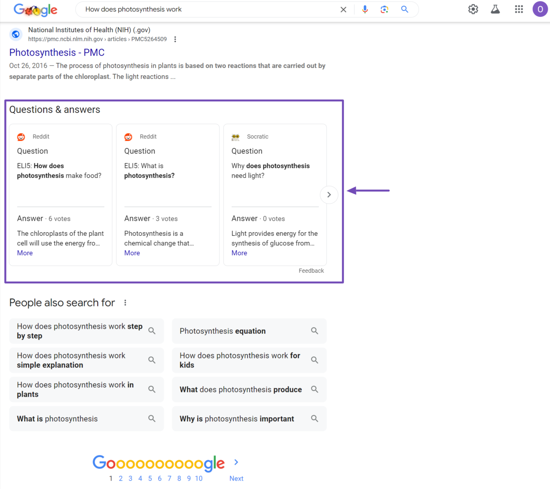Click magnifier icon on 'in plants' suggestion
The image size is (550, 489).
pos(152,390)
